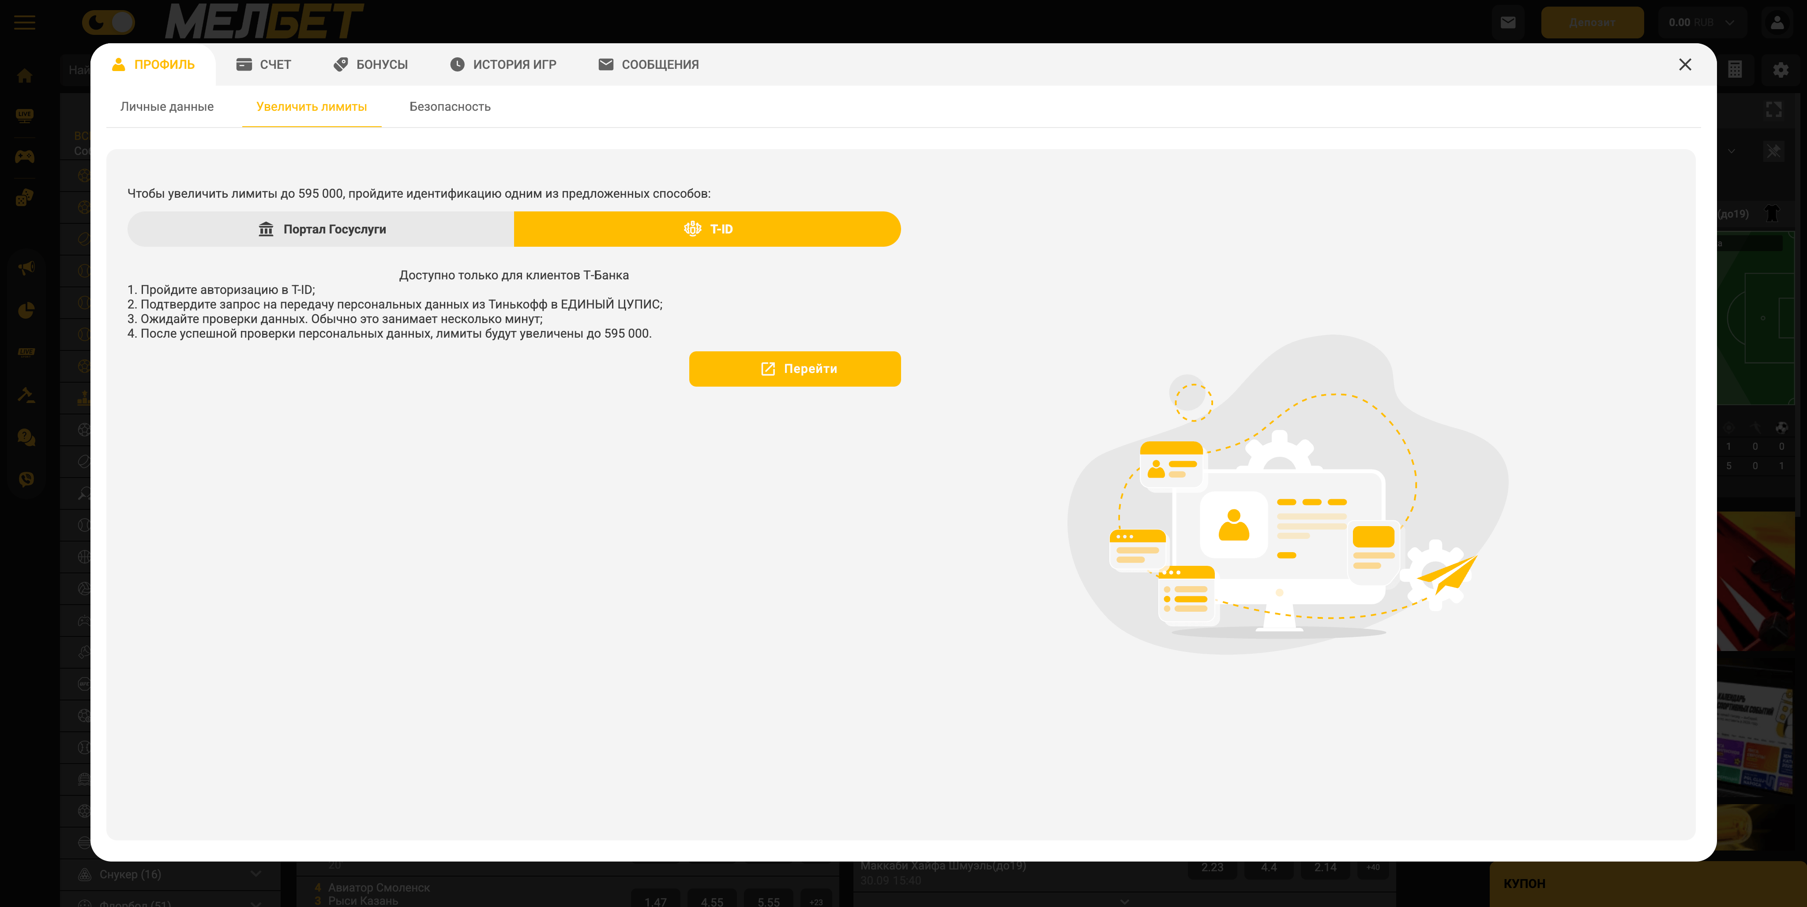This screenshot has height=907, width=1807.
Task: Click the home icon in sidebar
Action: click(x=25, y=76)
